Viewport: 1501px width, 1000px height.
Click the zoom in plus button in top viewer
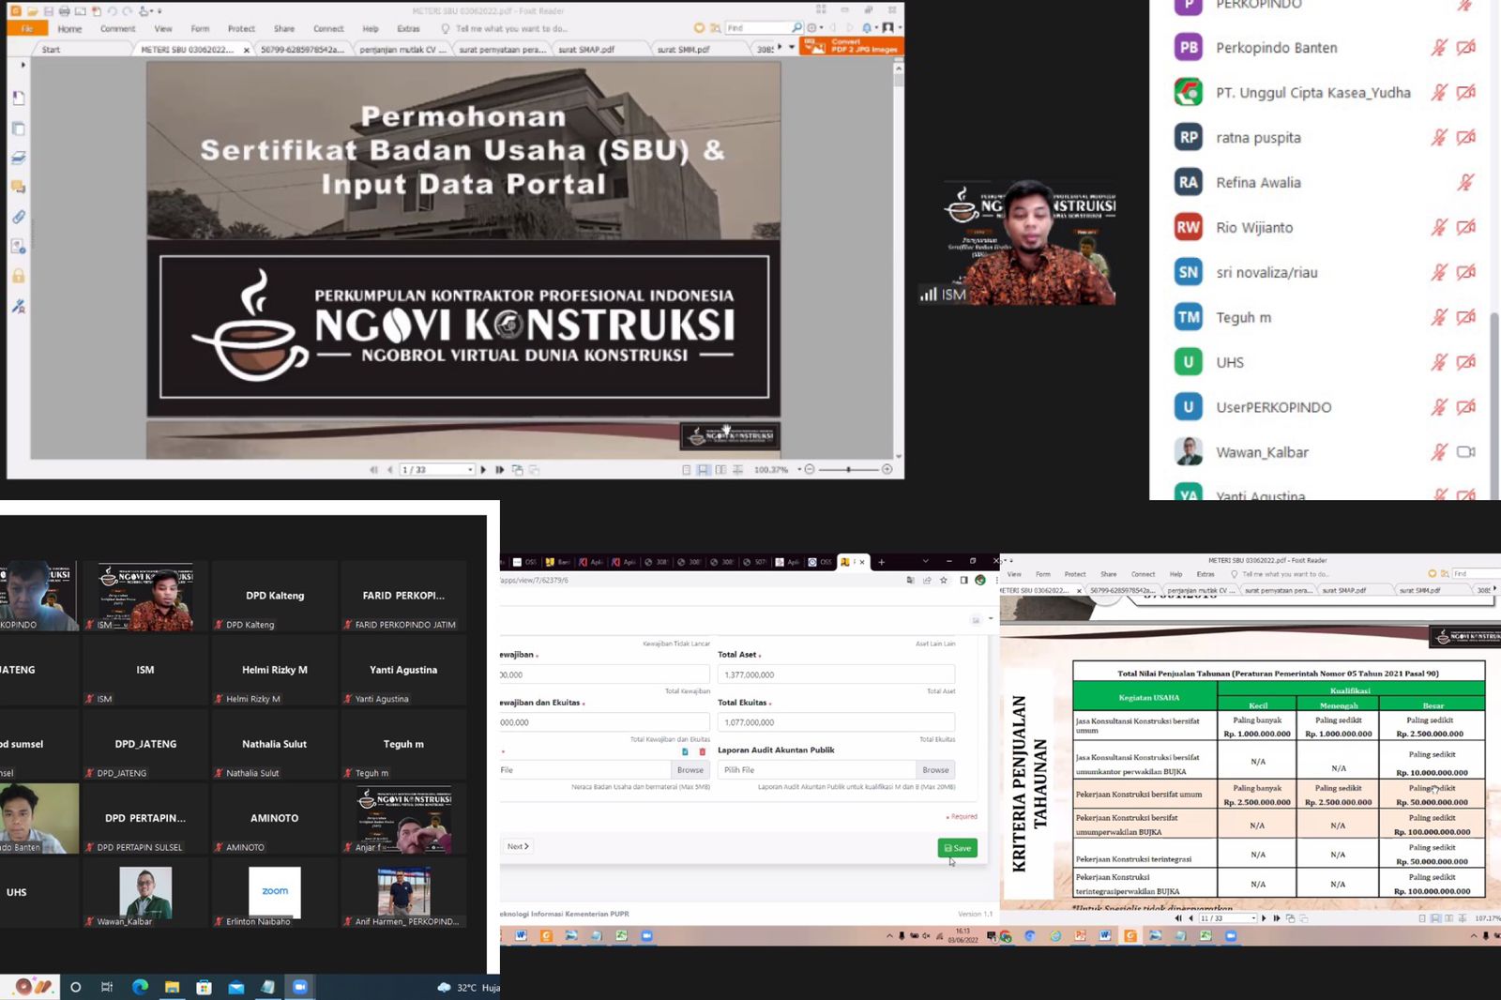[x=887, y=469]
